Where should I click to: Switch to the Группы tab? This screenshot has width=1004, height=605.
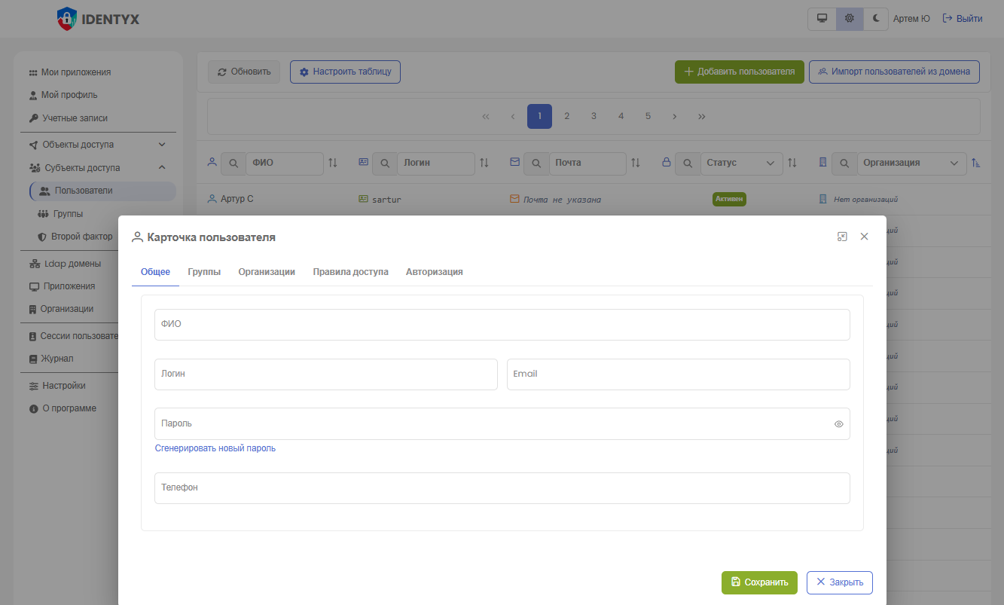(204, 272)
